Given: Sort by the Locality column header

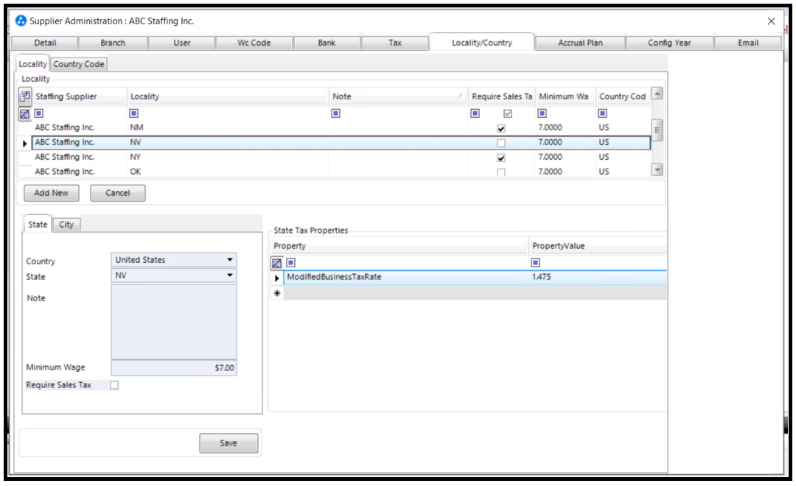Looking at the screenshot, I should point(228,96).
